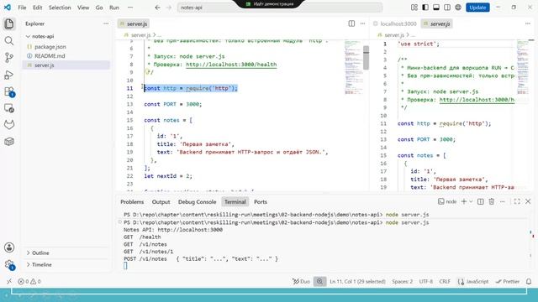The width and height of the screenshot is (538, 302).
Task: Open the Source Control view
Action: click(x=9, y=58)
